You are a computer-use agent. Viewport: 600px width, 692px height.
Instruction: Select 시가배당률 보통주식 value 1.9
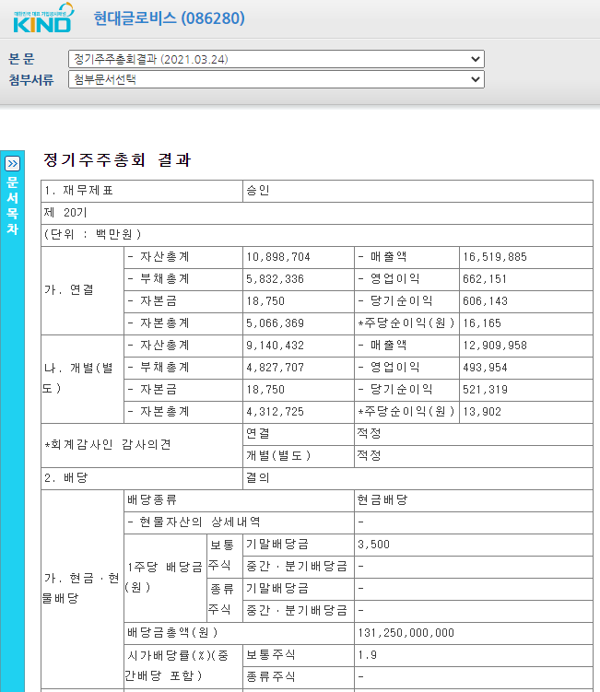(x=367, y=655)
